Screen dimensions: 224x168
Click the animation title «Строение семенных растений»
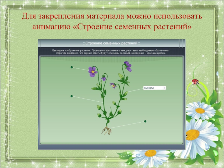[x=112, y=43]
